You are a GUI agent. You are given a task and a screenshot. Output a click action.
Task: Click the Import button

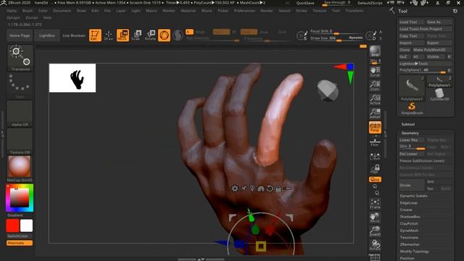[411, 43]
